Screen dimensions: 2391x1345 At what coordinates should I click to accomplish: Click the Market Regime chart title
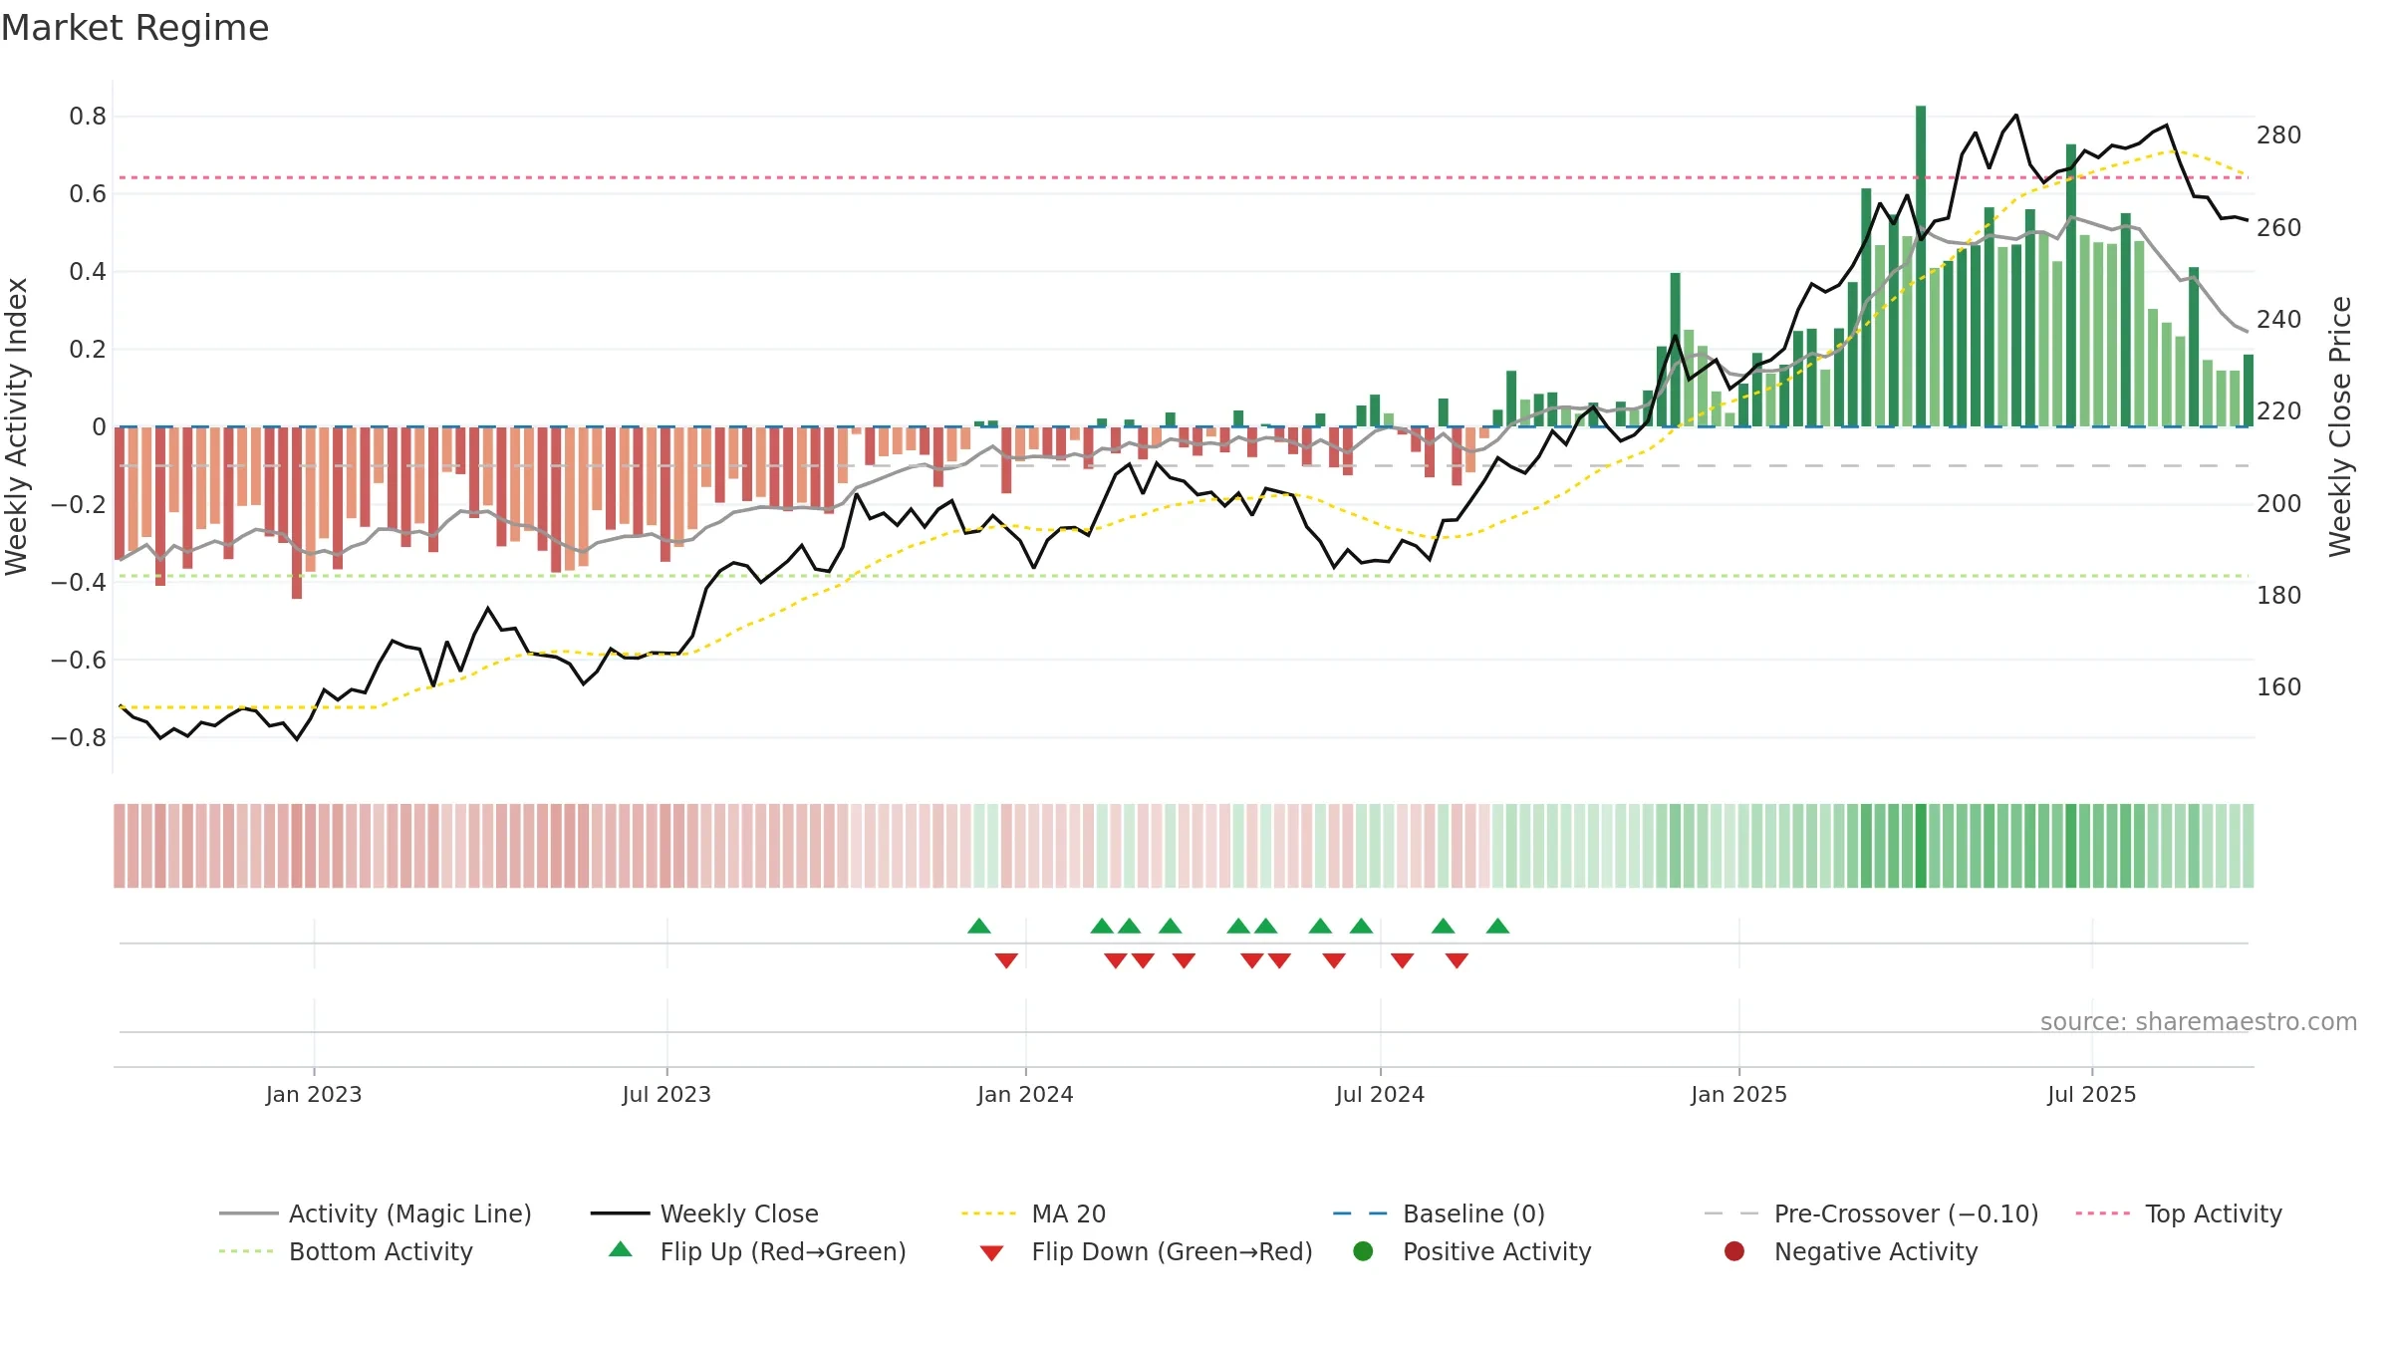coord(134,28)
